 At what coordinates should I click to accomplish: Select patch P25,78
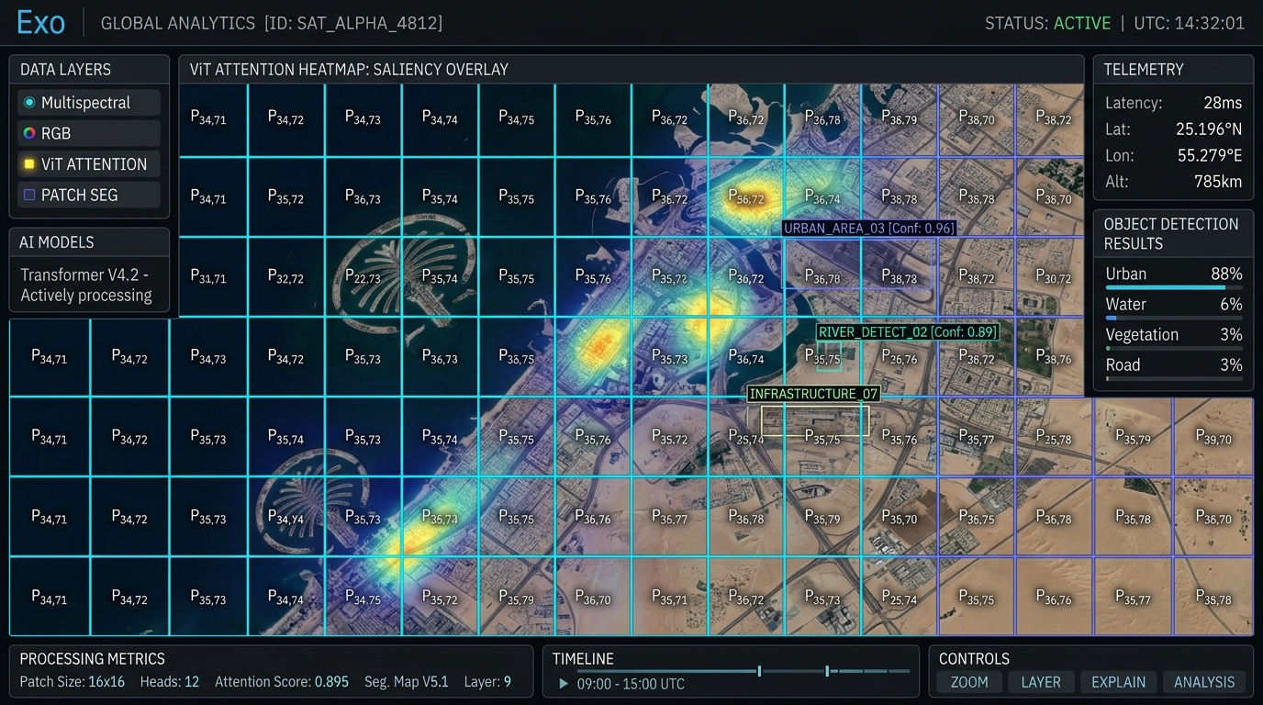point(1053,437)
